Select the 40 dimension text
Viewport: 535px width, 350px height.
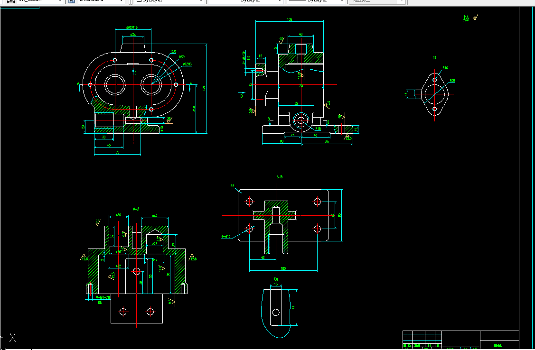pos(300,34)
